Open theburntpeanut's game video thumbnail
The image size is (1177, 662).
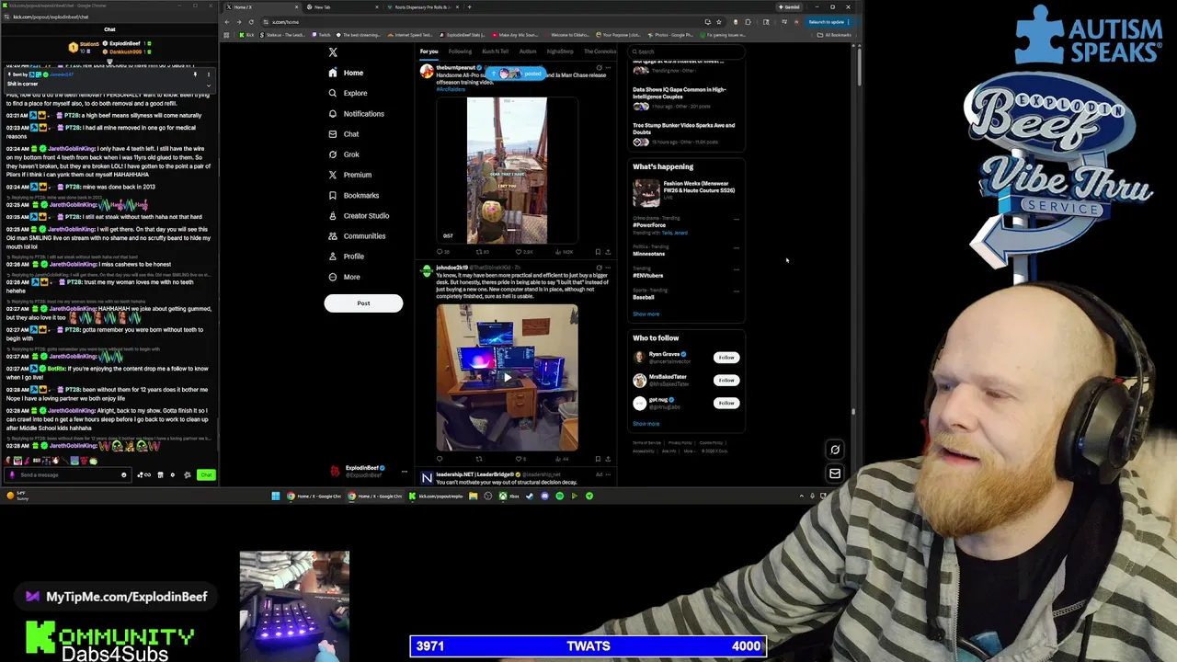507,170
